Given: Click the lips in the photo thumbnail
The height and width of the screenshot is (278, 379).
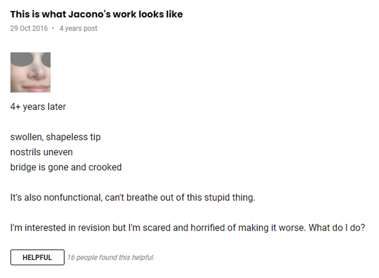Looking at the screenshot, I should (33, 87).
